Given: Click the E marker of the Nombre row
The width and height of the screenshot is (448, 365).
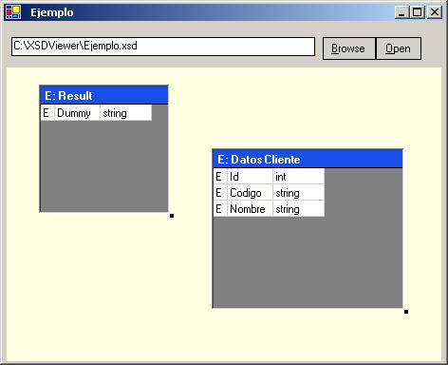Looking at the screenshot, I should coord(220,209).
